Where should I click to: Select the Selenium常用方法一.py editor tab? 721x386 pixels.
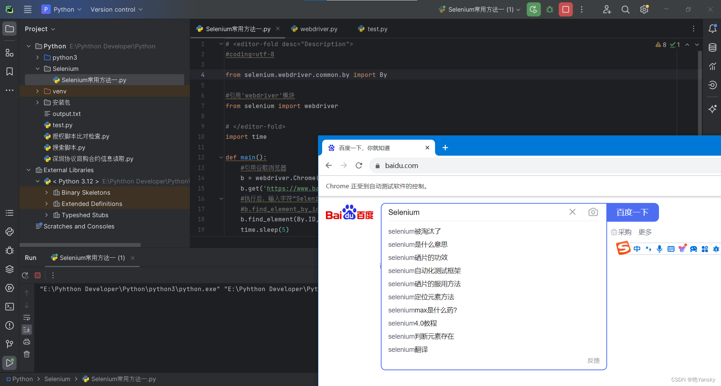238,29
